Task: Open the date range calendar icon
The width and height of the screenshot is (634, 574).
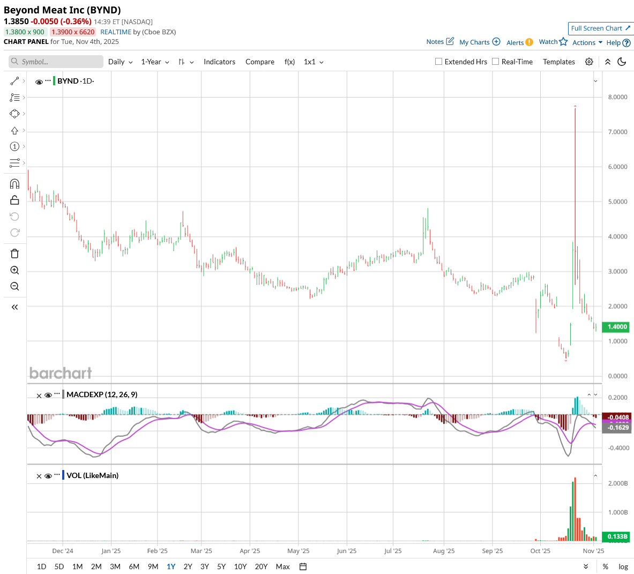Action: (303, 566)
